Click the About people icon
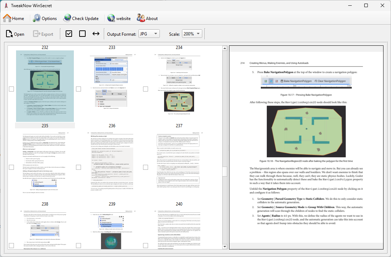Screen dimensions: 391x257 pos(141,18)
